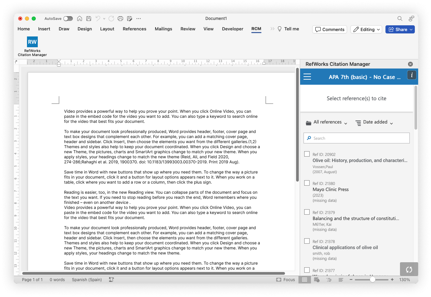Click the Undo arrow icon
Viewport: 431px width, 297px height.
[x=98, y=19]
